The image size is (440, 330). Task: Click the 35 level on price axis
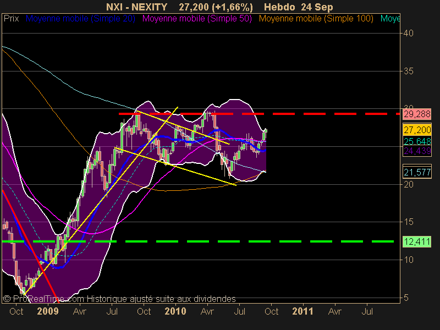(408, 71)
